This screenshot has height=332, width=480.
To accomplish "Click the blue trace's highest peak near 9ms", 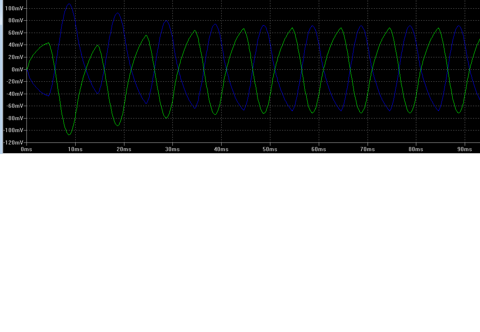I will tap(69, 4).
